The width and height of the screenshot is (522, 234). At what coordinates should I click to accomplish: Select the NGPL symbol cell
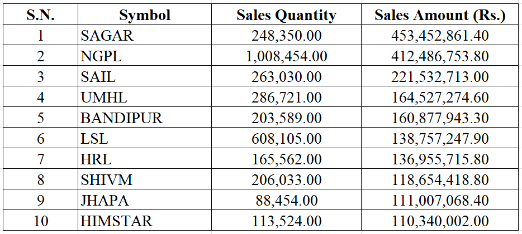101,57
